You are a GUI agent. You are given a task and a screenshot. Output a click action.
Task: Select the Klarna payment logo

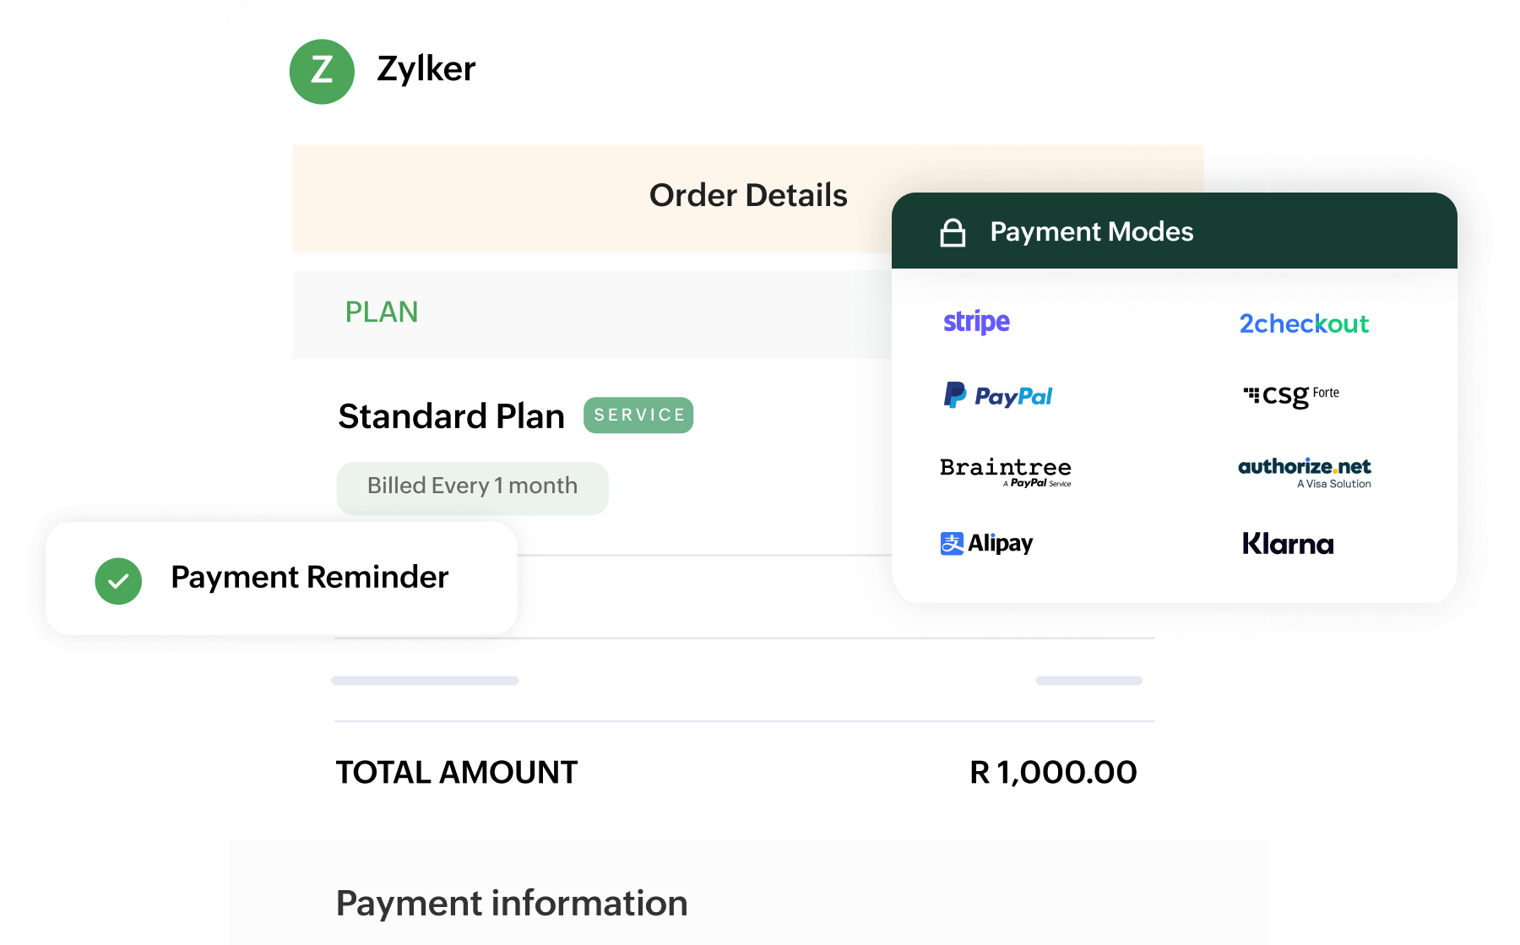tap(1288, 544)
